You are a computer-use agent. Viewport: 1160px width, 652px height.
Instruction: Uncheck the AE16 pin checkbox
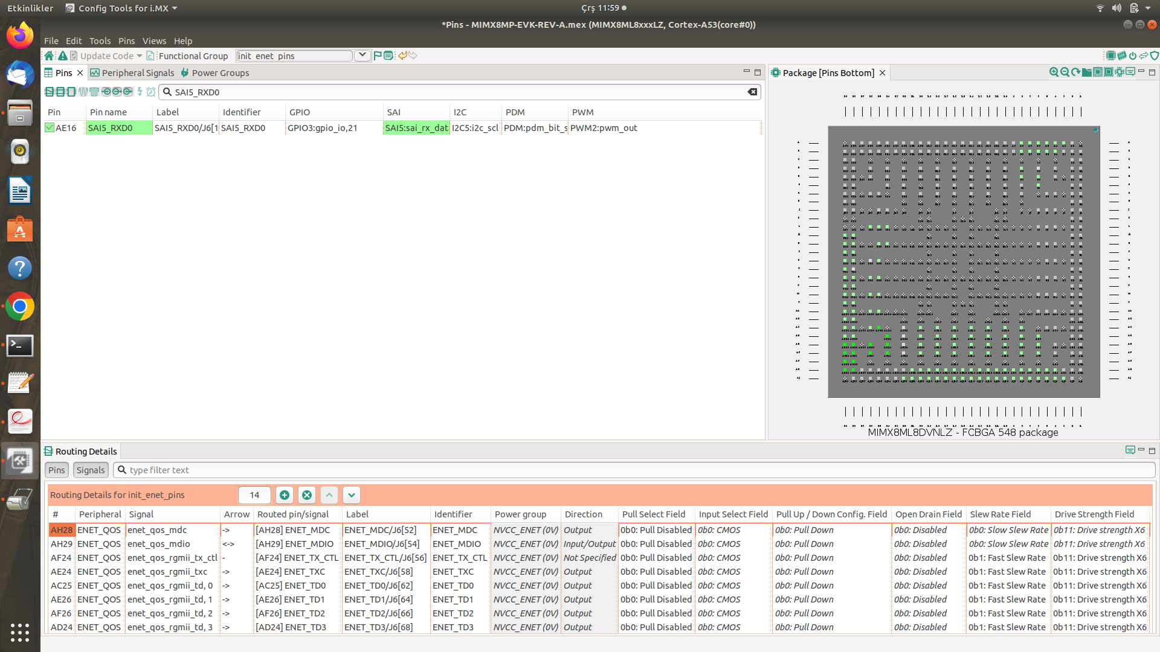tap(50, 127)
